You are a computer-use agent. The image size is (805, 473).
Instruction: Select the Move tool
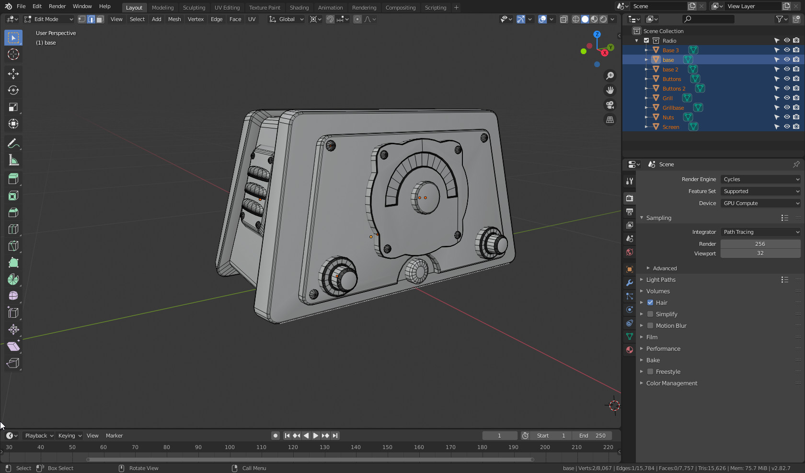coord(13,73)
